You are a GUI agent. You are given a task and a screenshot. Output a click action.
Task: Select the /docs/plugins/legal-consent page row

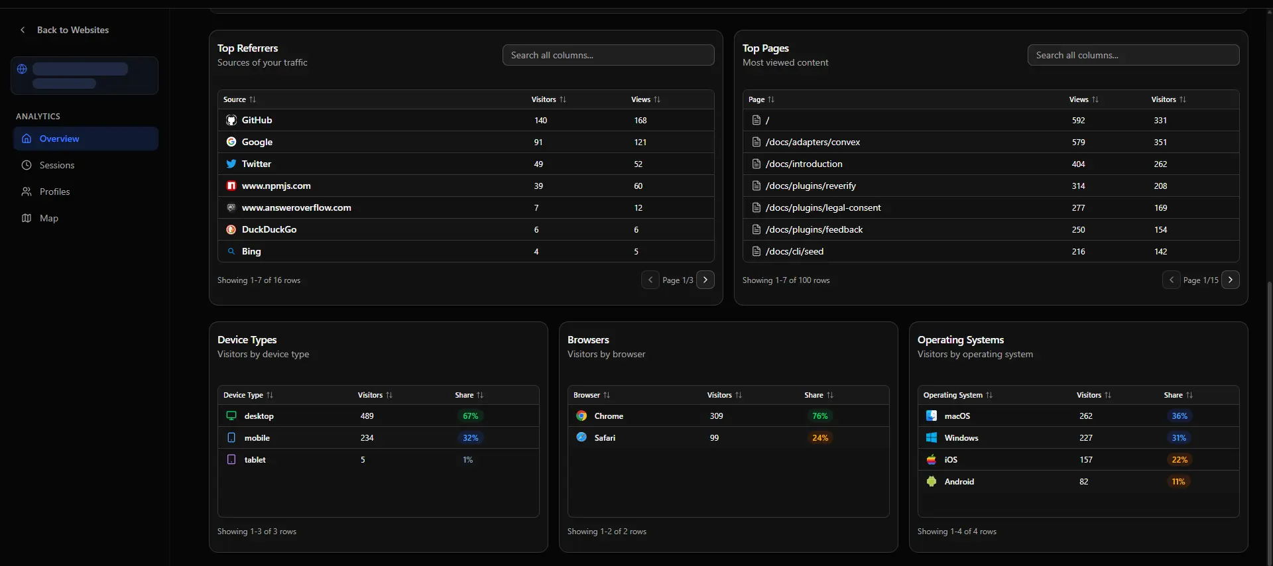pyautogui.click(x=991, y=207)
